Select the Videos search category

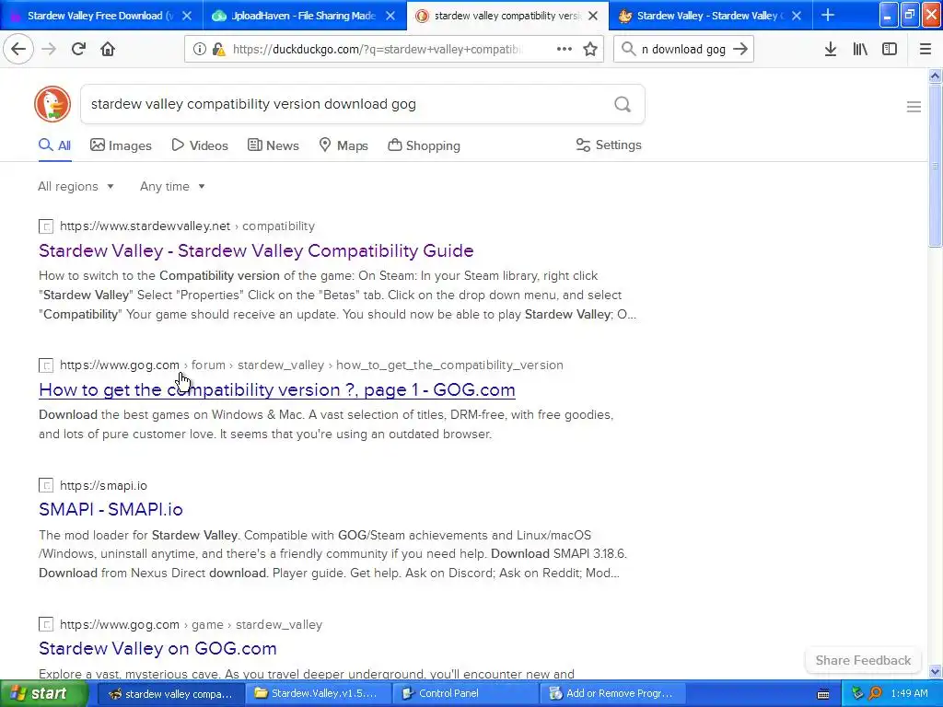click(200, 145)
